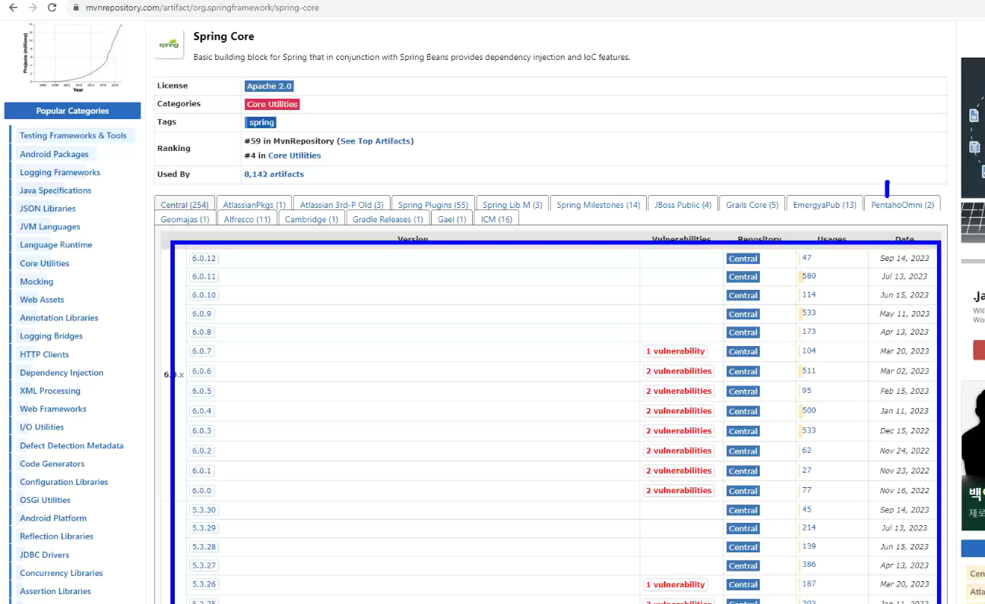Screen dimensions: 985x604
Task: Open the 580 usages link for 6.0.11
Action: [x=809, y=276]
